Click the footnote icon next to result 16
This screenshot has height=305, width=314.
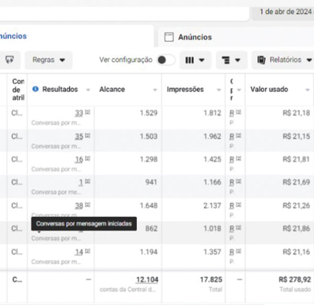pos(87,159)
